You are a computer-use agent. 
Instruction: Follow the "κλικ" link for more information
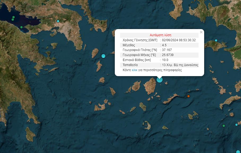(134, 70)
